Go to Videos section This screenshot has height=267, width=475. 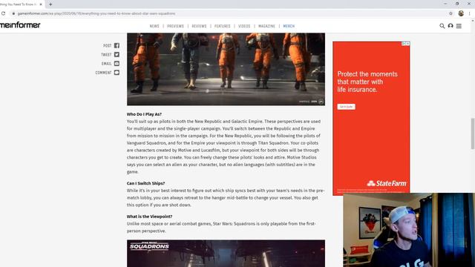point(244,26)
